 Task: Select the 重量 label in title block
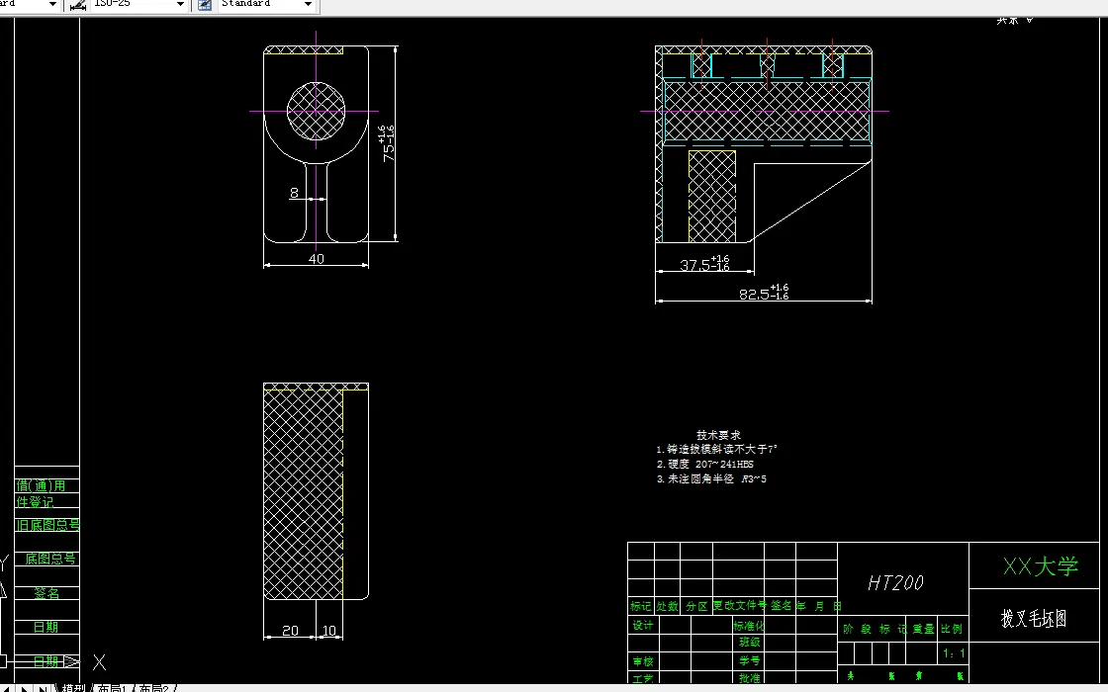point(924,629)
